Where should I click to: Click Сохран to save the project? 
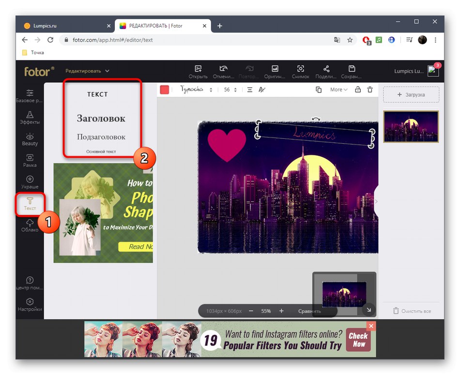[351, 71]
